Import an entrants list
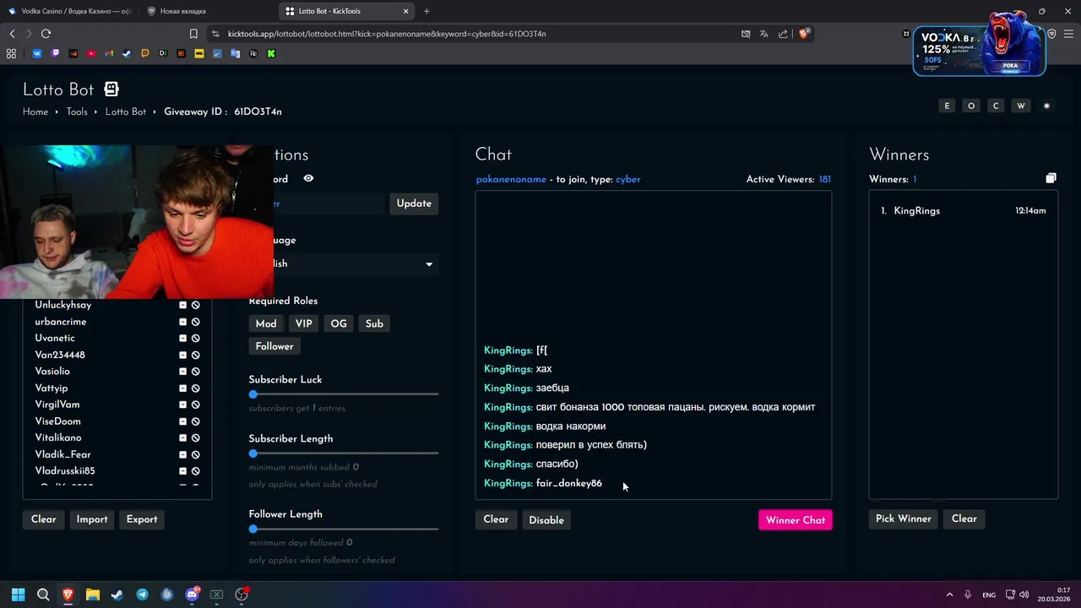 (x=92, y=519)
